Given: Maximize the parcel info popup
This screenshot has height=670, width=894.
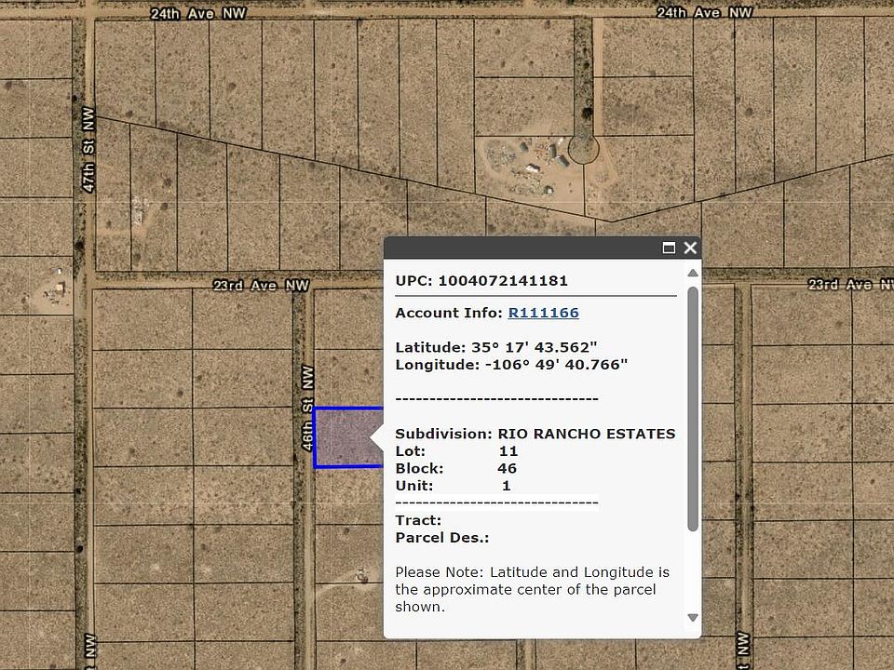Looking at the screenshot, I should coord(669,248).
